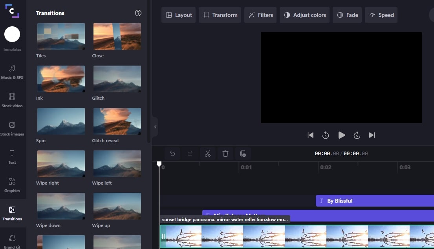Undo the last edit
Screen dimensions: 434x249
pyautogui.click(x=172, y=153)
